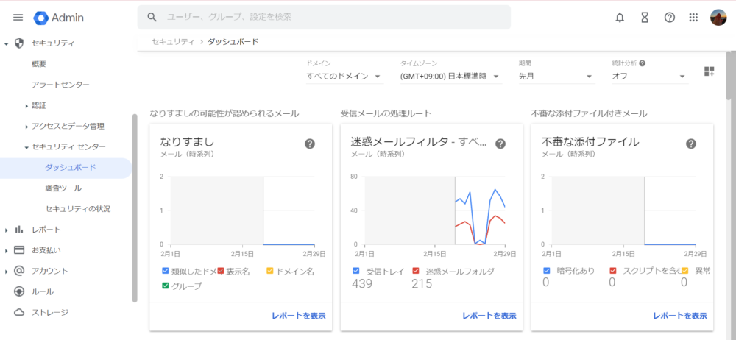The image size is (736, 340).
Task: Open the help question mark in header
Action: click(x=669, y=18)
